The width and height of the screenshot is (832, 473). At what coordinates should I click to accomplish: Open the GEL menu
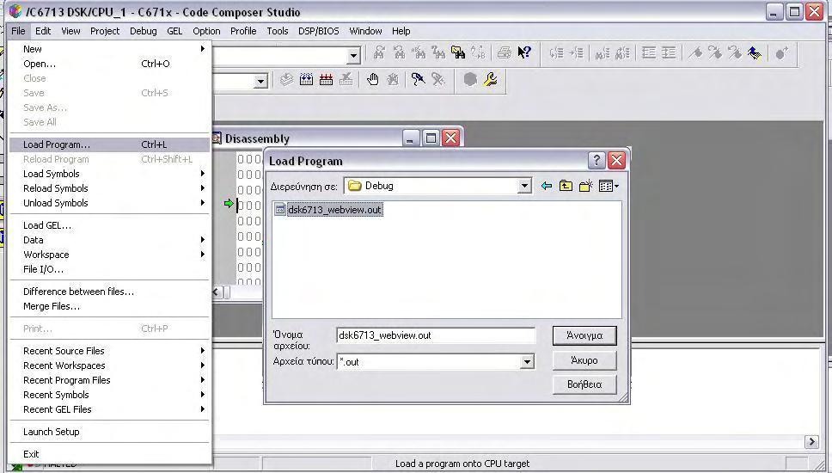click(174, 31)
